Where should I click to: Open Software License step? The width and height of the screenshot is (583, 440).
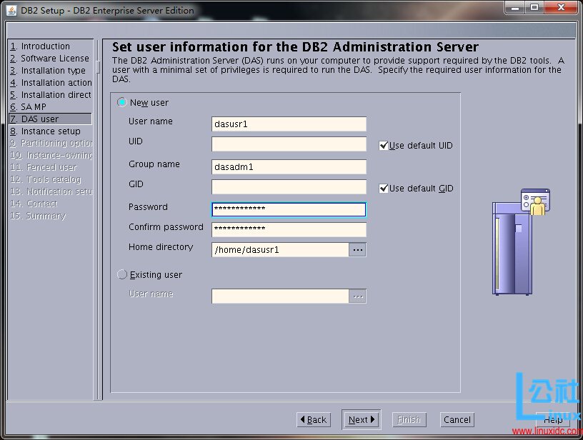pyautogui.click(x=49, y=59)
